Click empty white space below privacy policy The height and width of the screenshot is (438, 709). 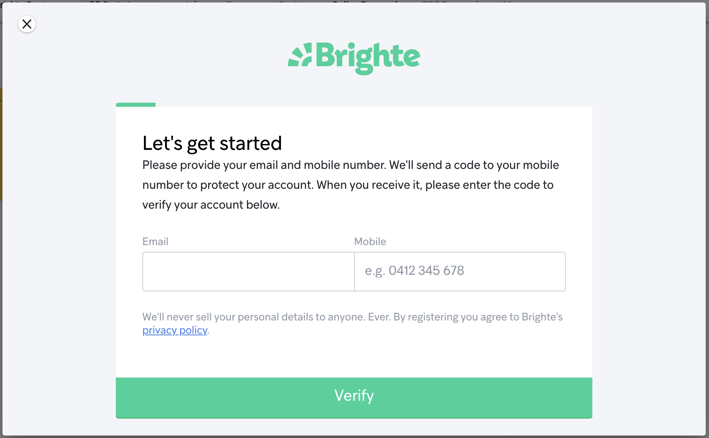click(x=354, y=357)
